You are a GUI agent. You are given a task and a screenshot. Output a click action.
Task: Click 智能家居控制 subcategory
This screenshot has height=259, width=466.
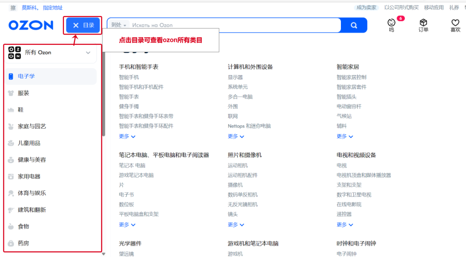click(x=351, y=77)
